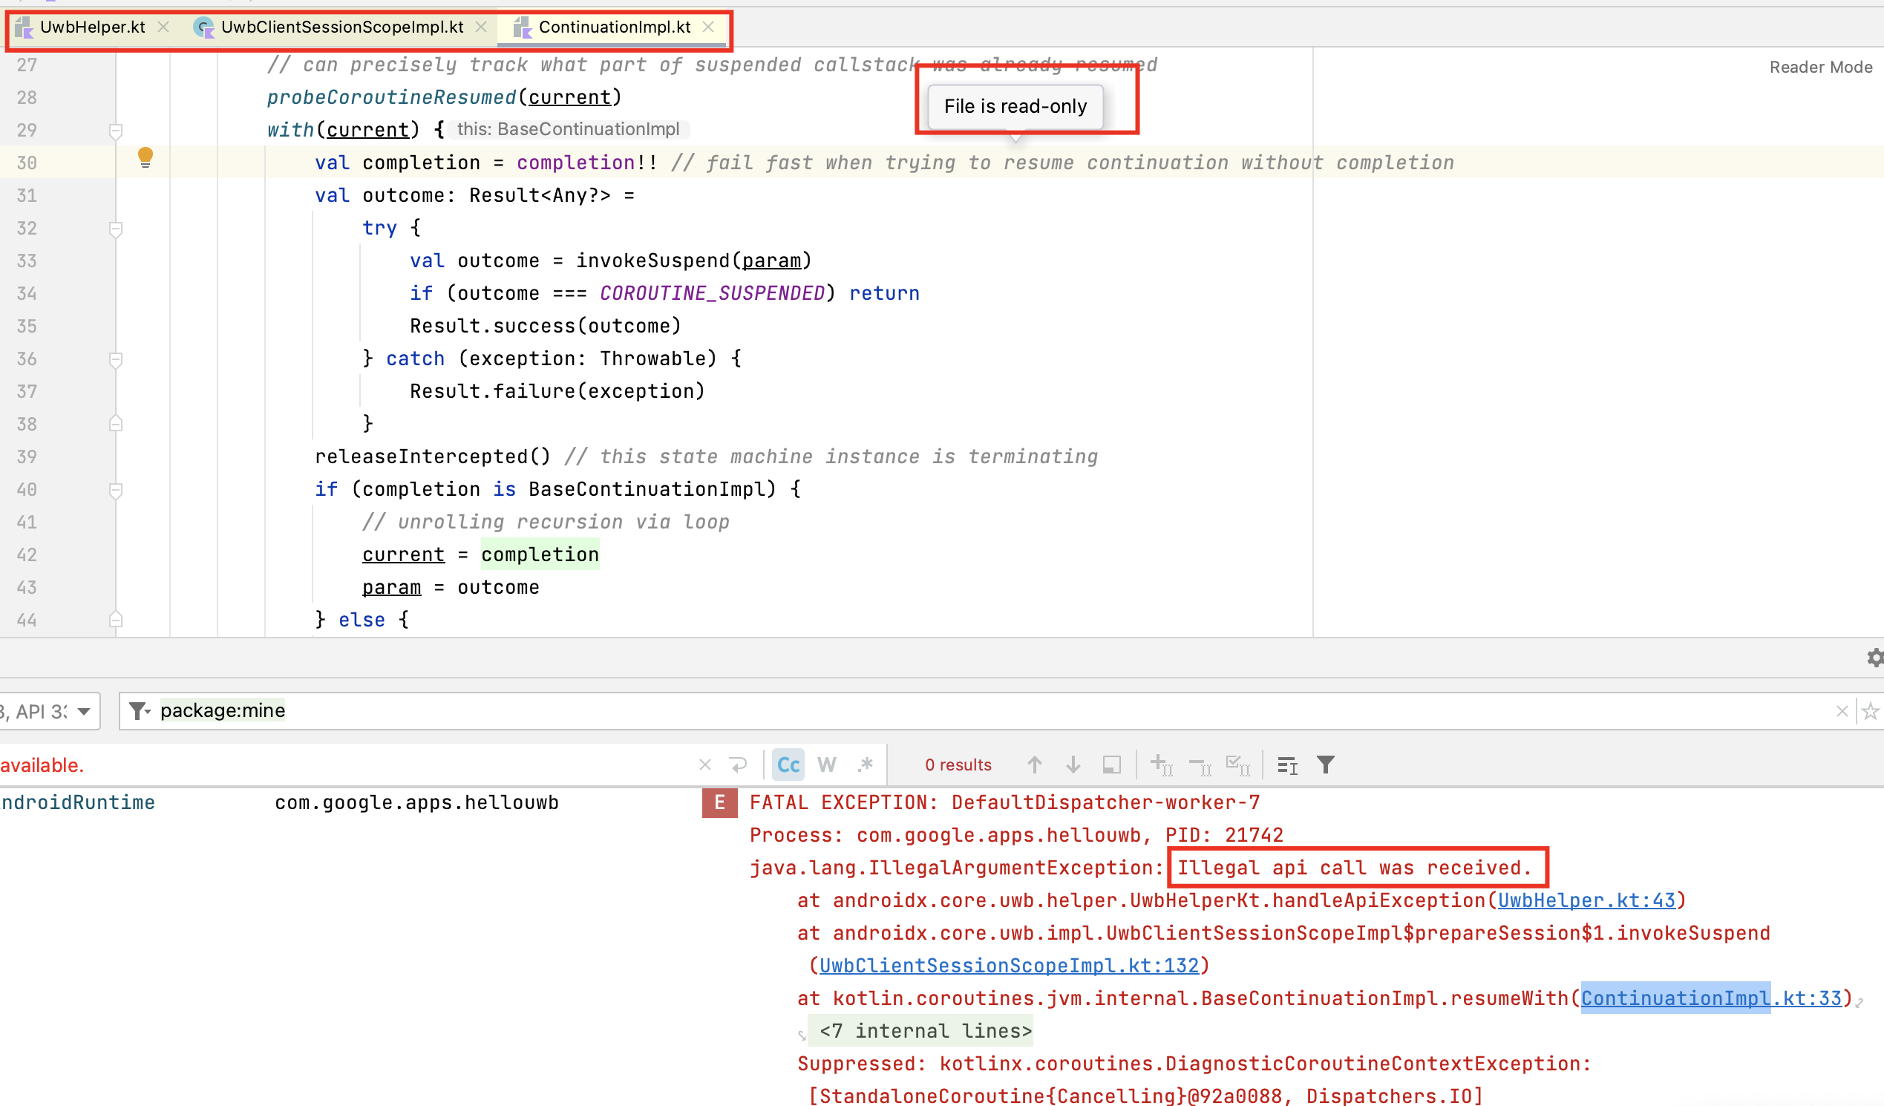Open UwbHelper.kt:43 from the stack trace
Viewport: 1884px width, 1106px height.
click(1588, 900)
